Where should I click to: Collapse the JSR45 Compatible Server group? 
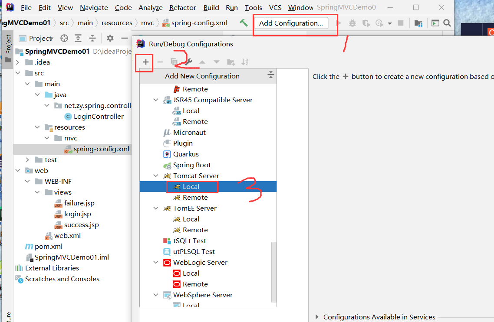point(156,100)
